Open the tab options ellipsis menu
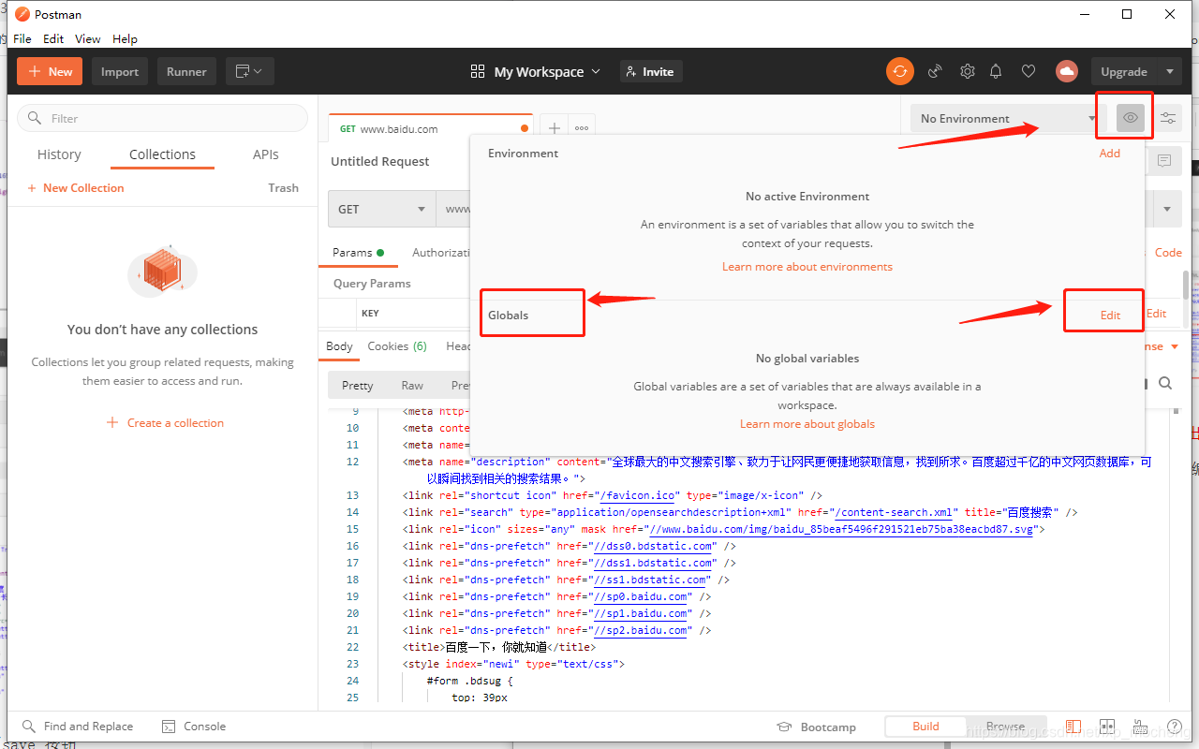This screenshot has height=749, width=1199. [582, 128]
